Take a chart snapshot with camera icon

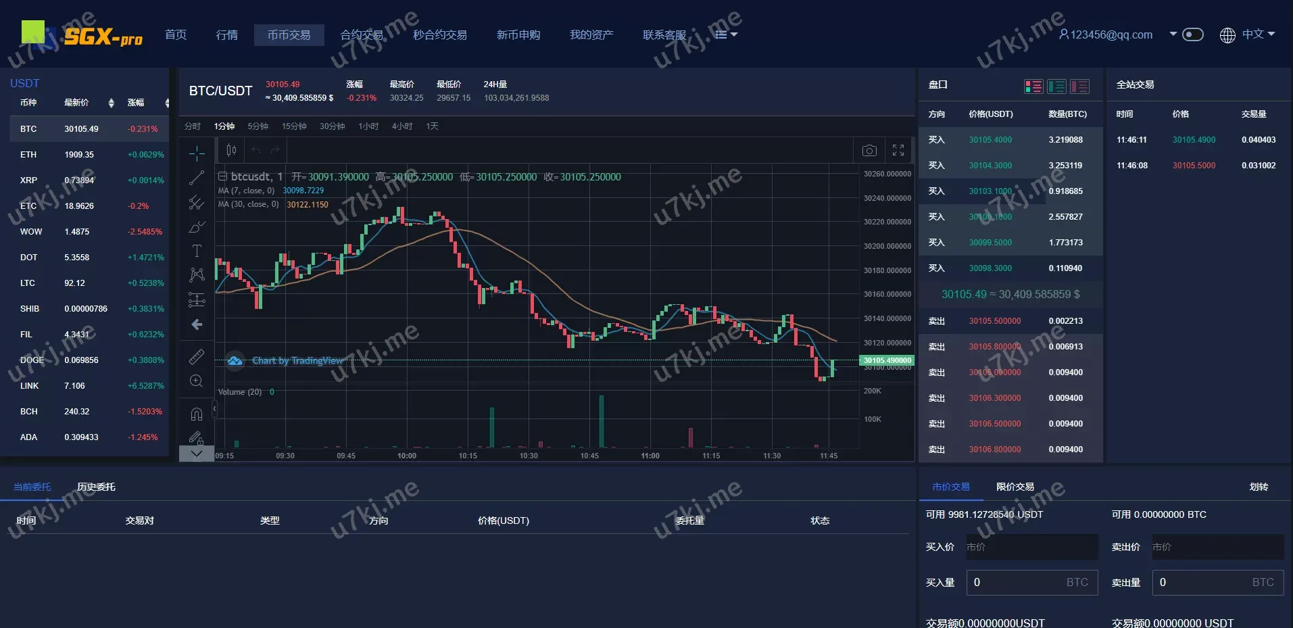(x=869, y=151)
